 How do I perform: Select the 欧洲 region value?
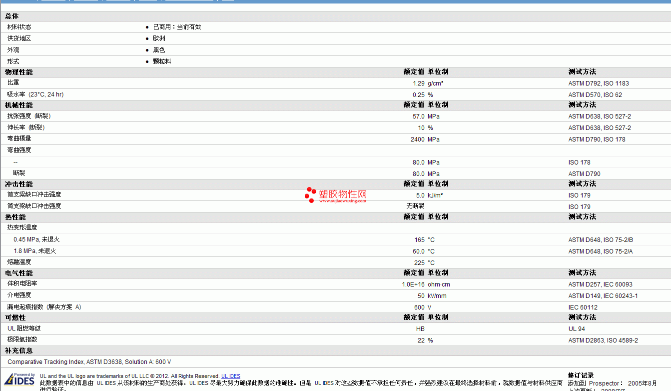159,38
